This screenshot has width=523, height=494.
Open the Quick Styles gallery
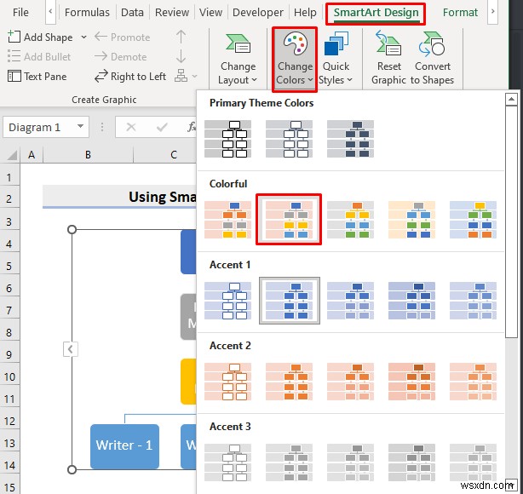[x=336, y=59]
